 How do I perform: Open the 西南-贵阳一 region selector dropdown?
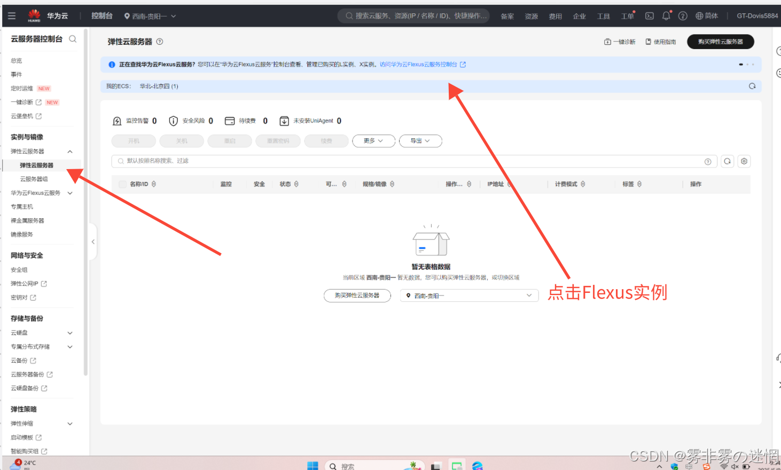coord(469,296)
